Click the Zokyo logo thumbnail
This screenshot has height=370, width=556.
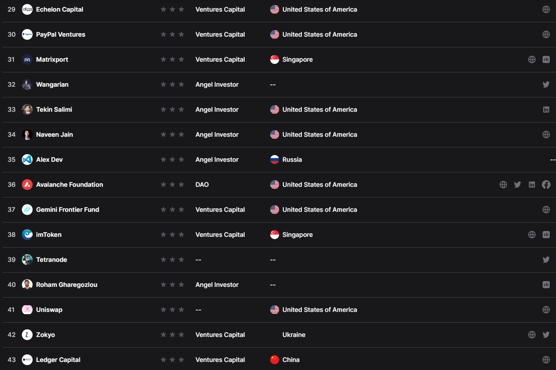[27, 335]
